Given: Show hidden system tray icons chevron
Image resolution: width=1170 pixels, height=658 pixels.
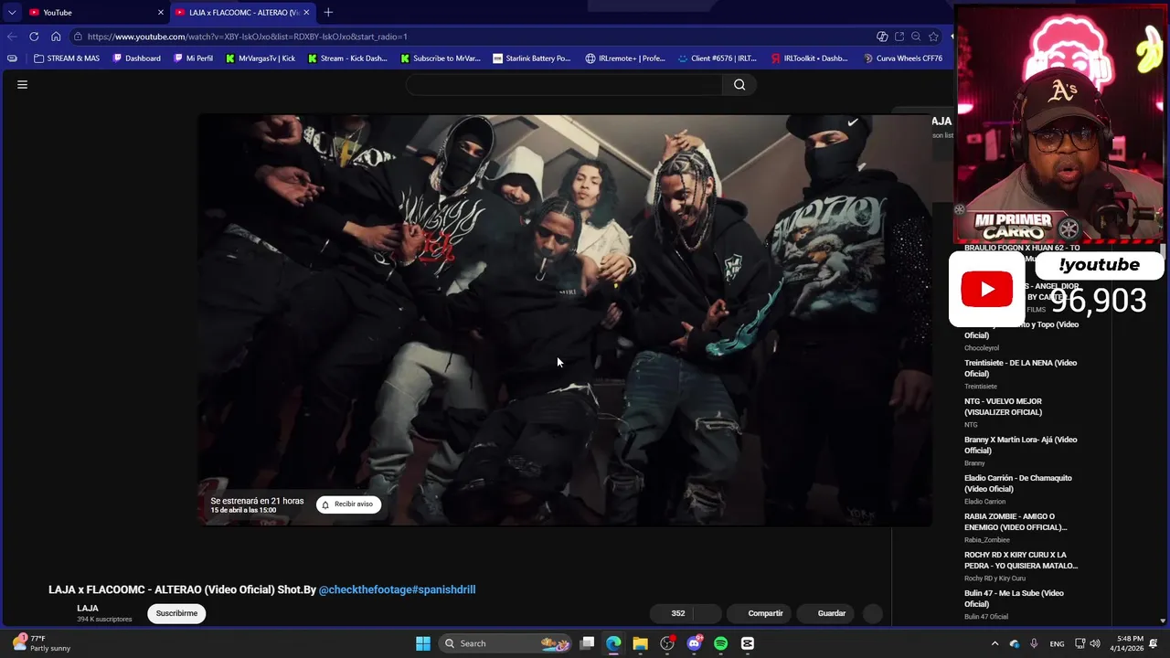Looking at the screenshot, I should pos(994,643).
